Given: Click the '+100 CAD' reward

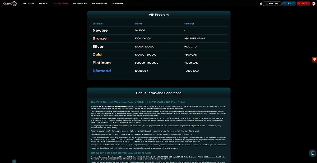Looking at the screenshot, I should (x=190, y=47).
